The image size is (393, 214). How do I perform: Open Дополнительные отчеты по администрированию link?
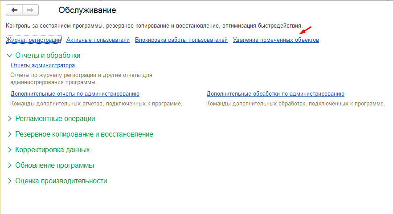[75, 94]
